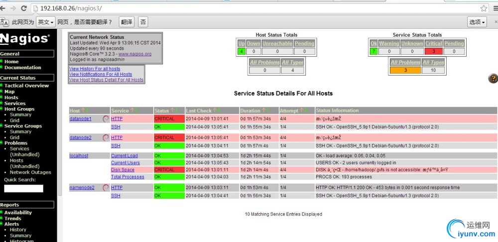Open the Current Load service link
This screenshot has width=498, height=242.
click(x=124, y=156)
